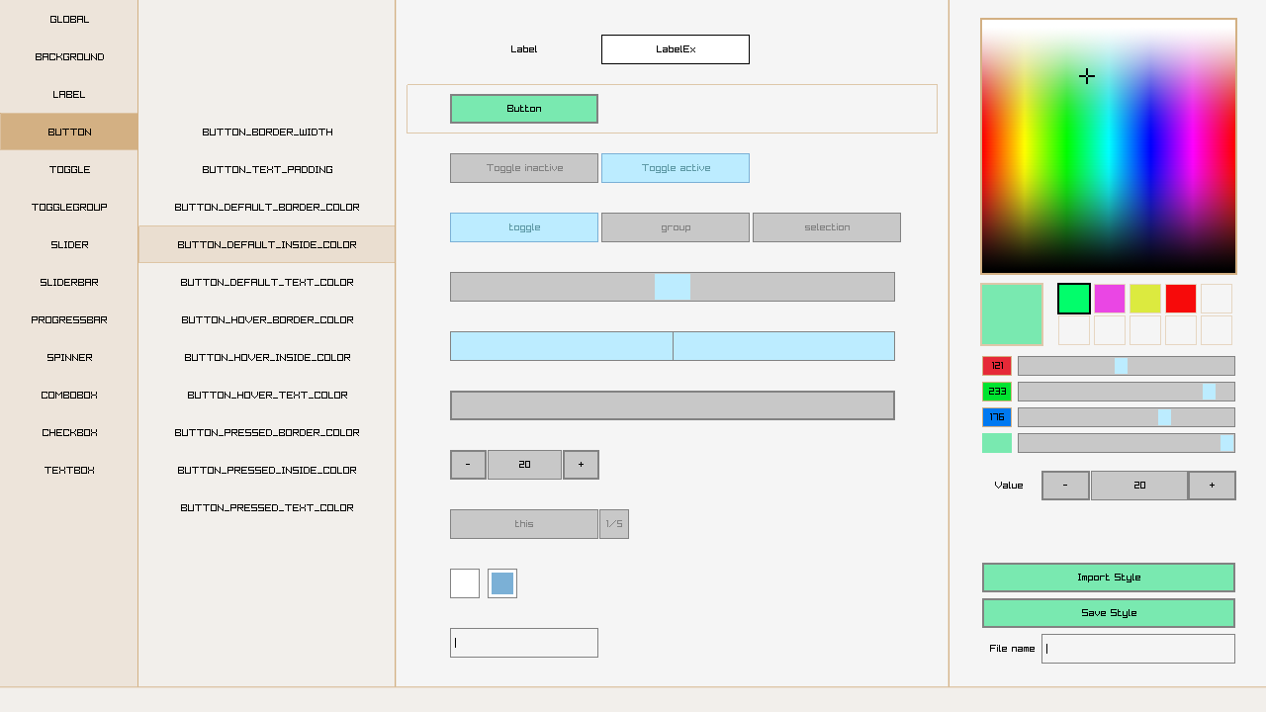Select the BUTTON_PRESSED_TEXT_COLOR property
The height and width of the screenshot is (712, 1266).
267,508
